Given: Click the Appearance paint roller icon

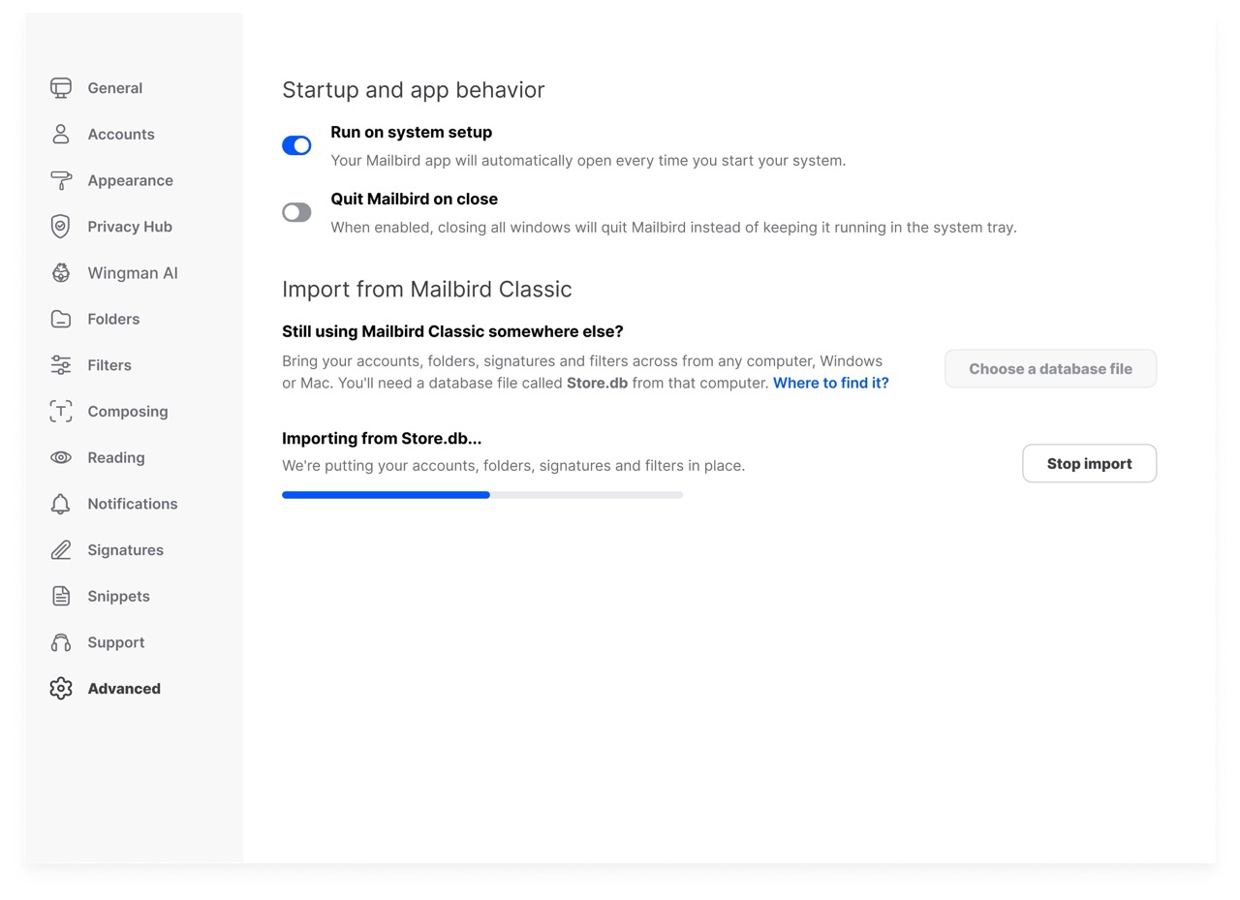Looking at the screenshot, I should click(61, 180).
